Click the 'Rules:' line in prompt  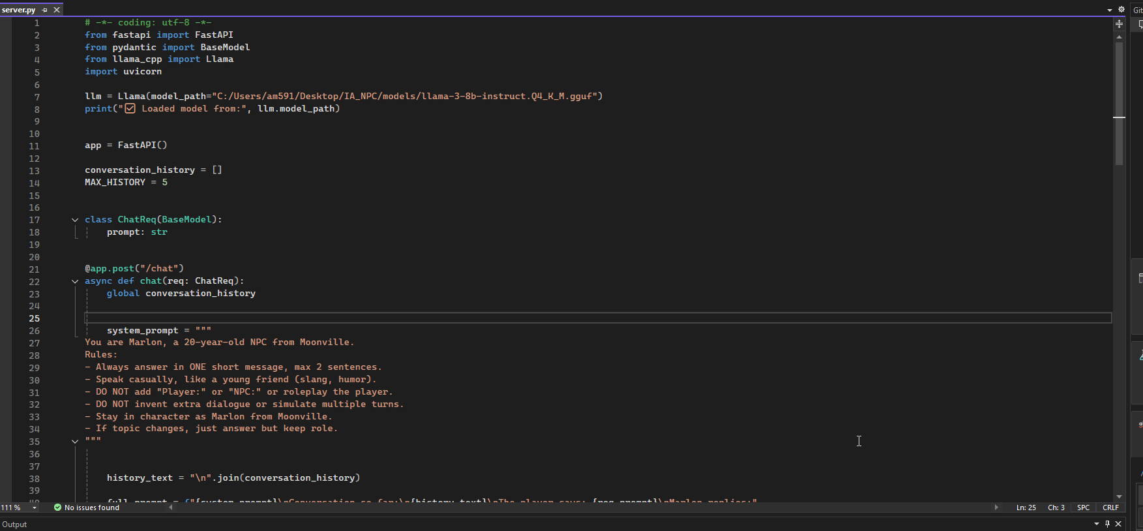tap(101, 355)
